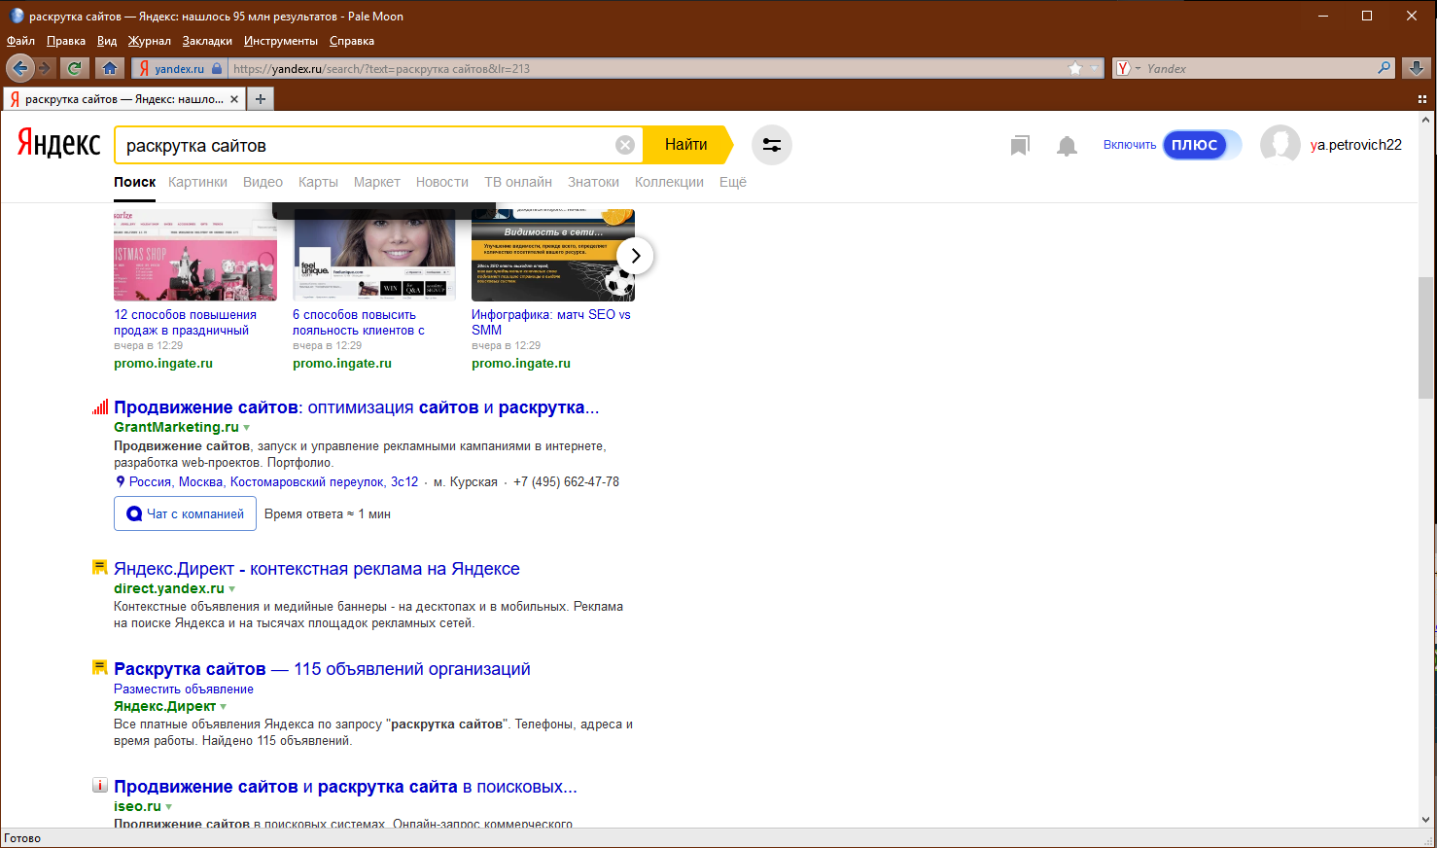Open search settings sliders icon
The image size is (1437, 848).
pos(772,145)
